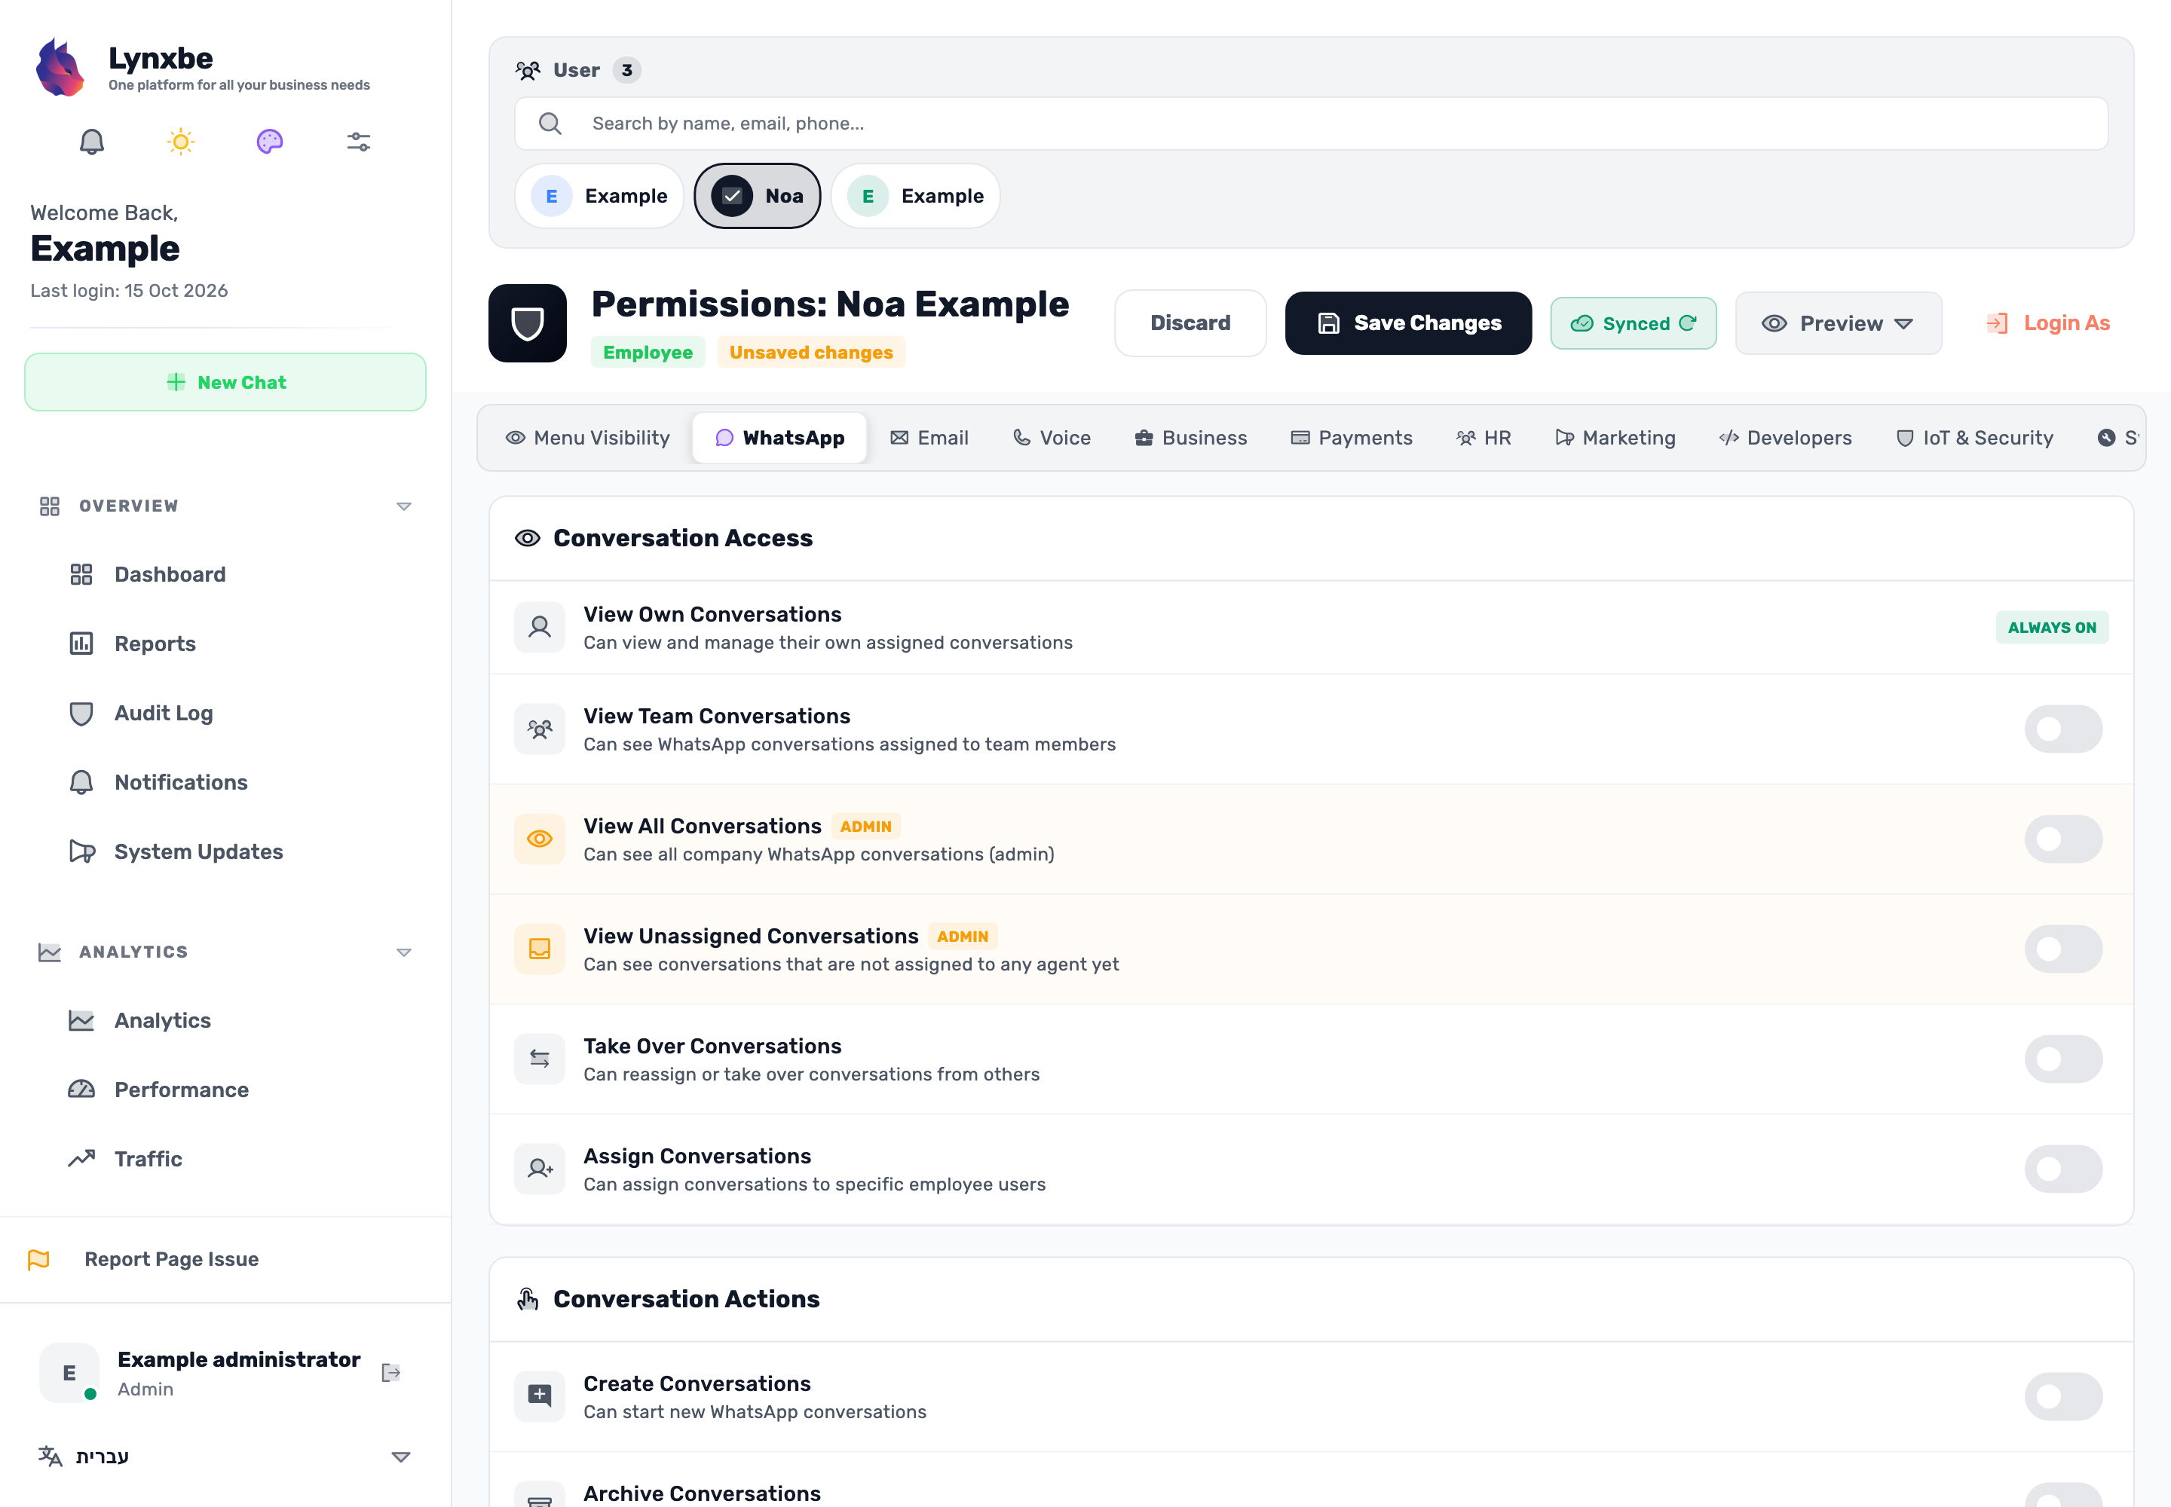Viewport: 2171px width, 1507px height.
Task: Switch to Payments tab
Action: [1352, 438]
